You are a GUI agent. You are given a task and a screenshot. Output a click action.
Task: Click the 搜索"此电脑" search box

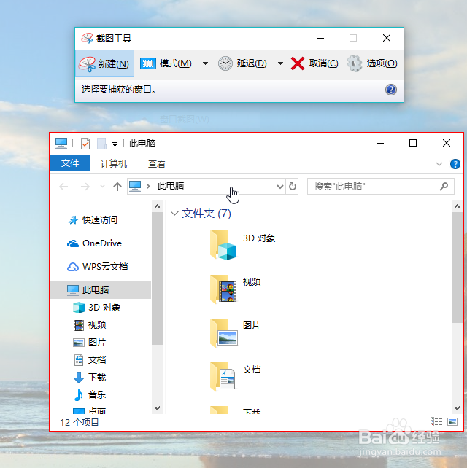tap(381, 186)
